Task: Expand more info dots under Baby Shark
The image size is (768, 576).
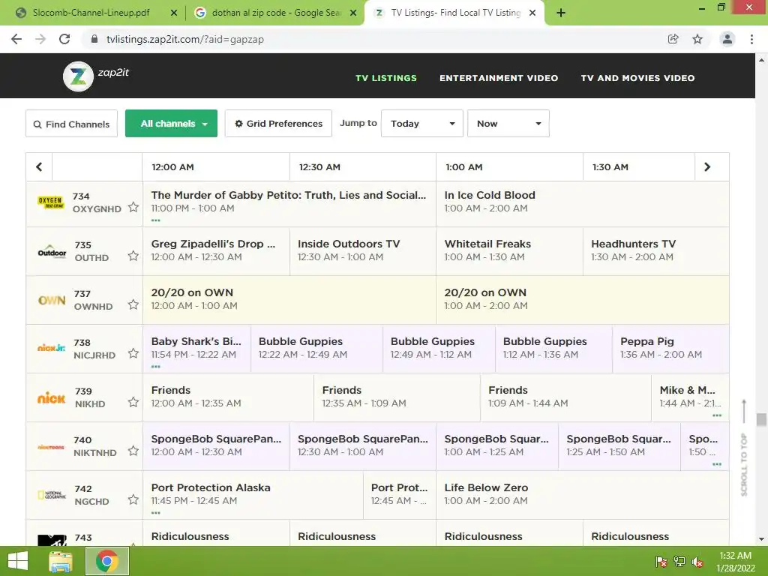Action: [x=156, y=366]
